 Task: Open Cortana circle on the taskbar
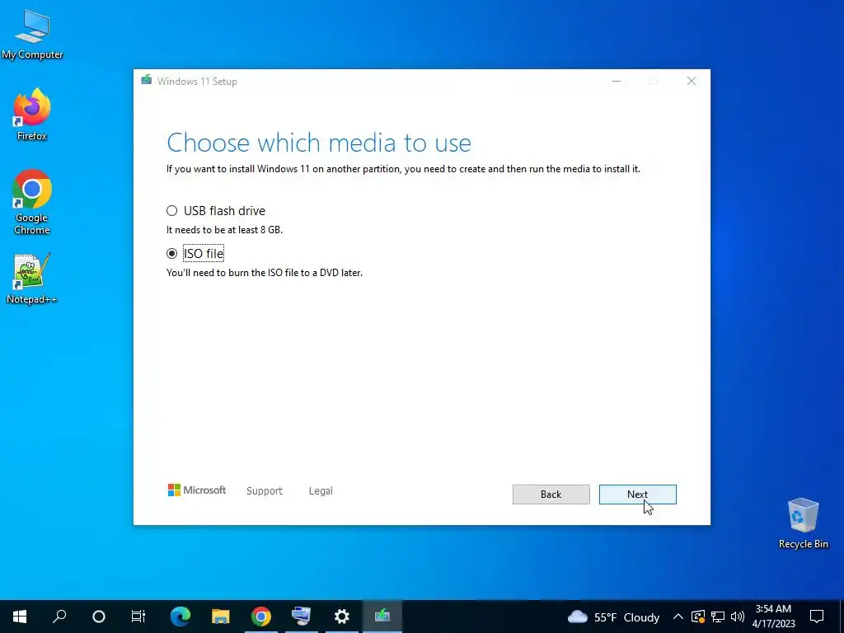99,617
